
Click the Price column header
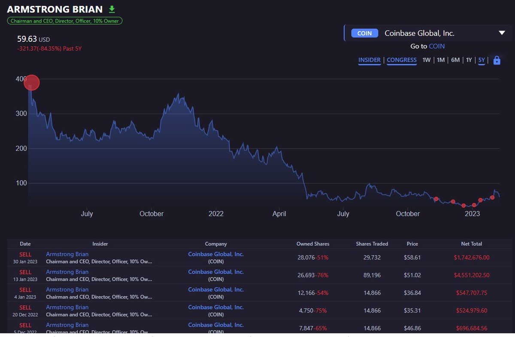point(412,244)
